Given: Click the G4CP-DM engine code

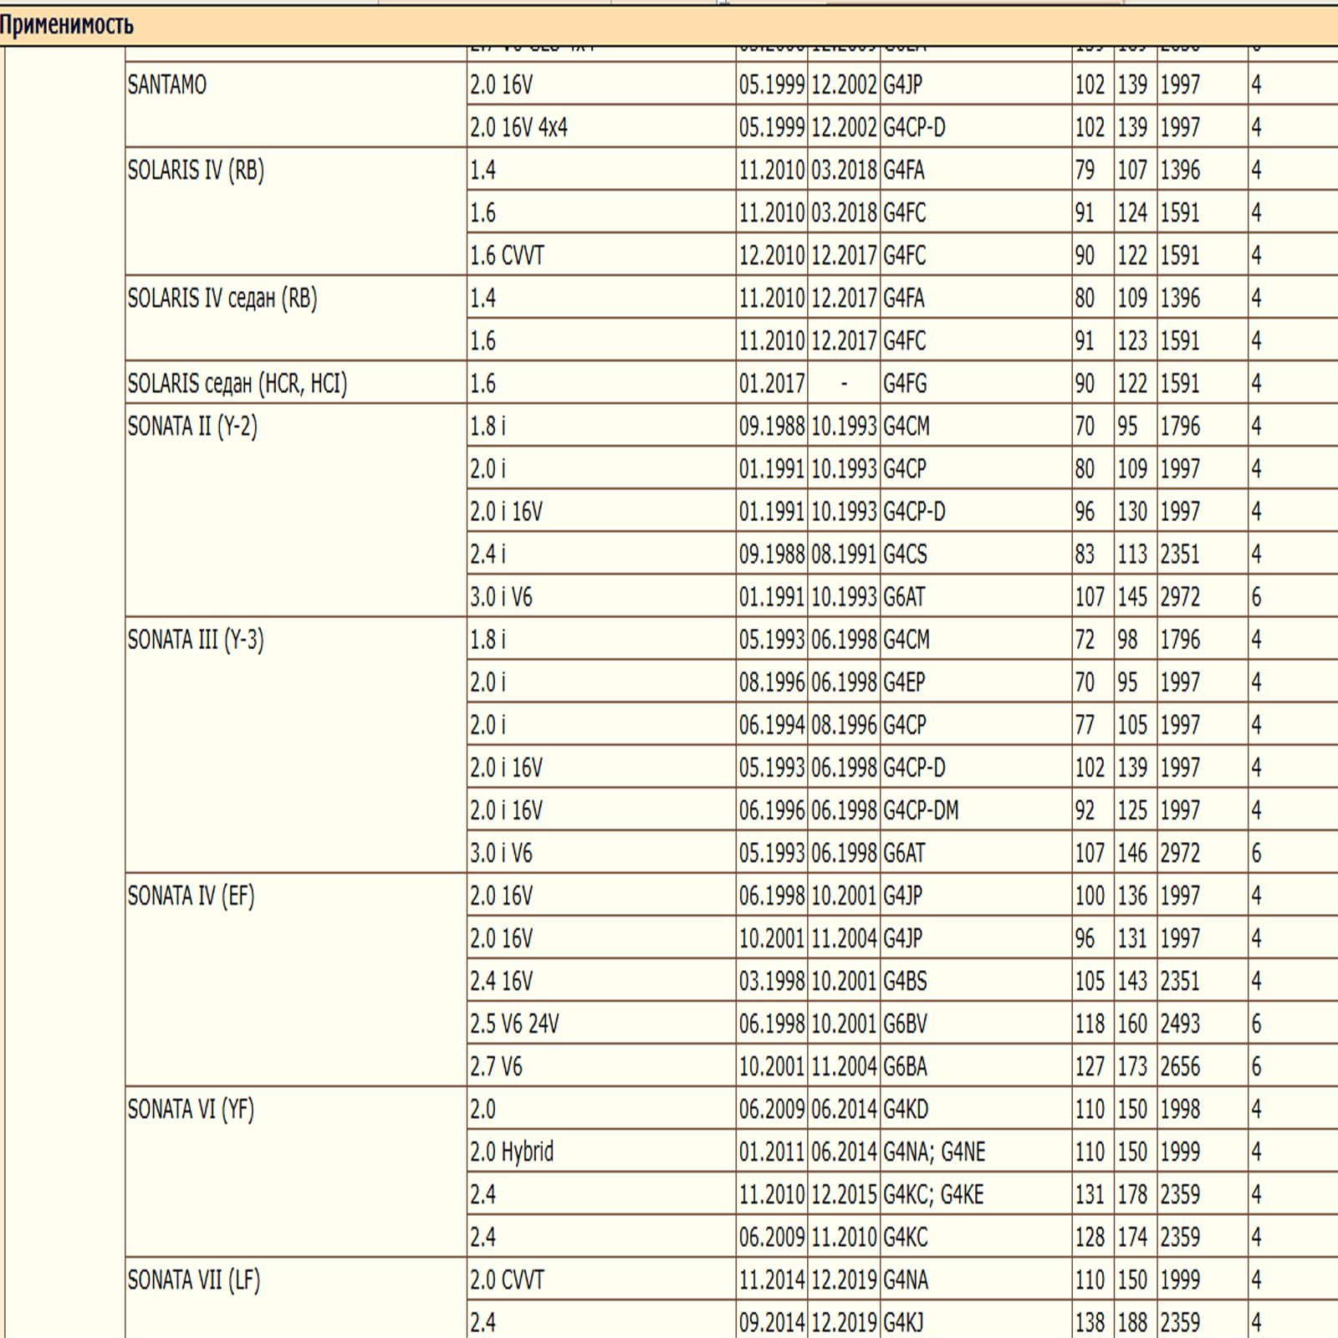Looking at the screenshot, I should pyautogui.click(x=921, y=810).
